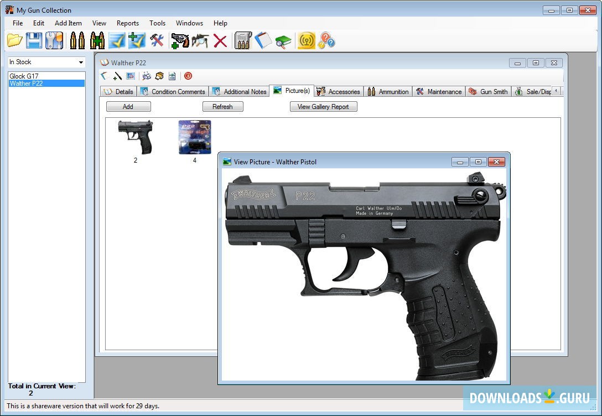Click the open folder toolbar icon
The image size is (602, 416).
pyautogui.click(x=14, y=40)
